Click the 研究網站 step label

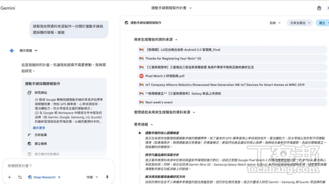tap(41, 93)
